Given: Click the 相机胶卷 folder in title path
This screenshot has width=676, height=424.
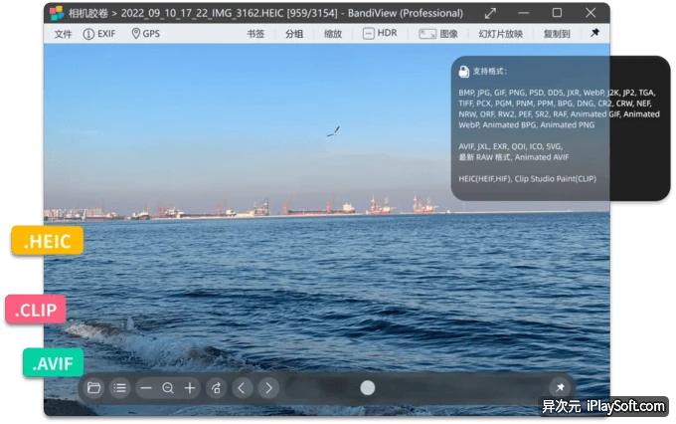Looking at the screenshot, I should (x=88, y=13).
